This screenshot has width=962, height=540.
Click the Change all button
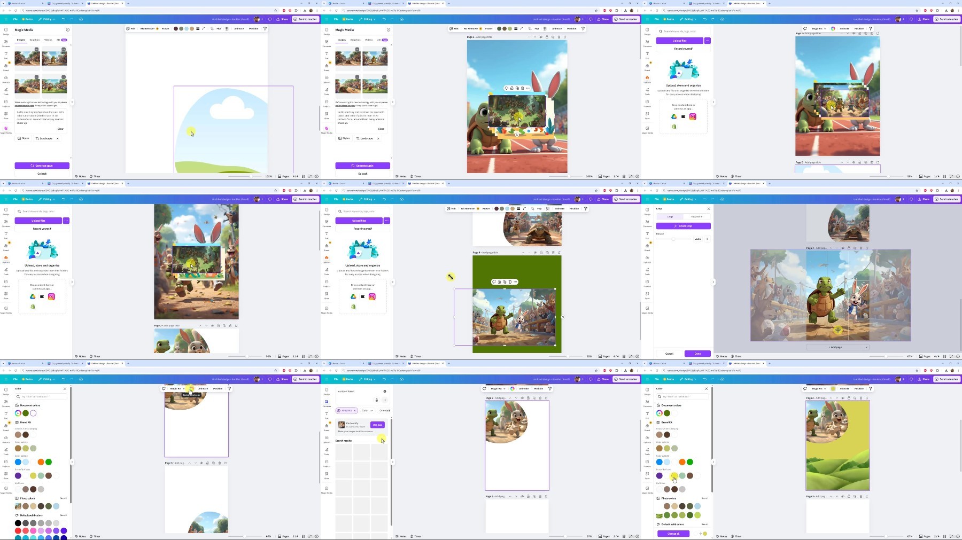pos(673,534)
